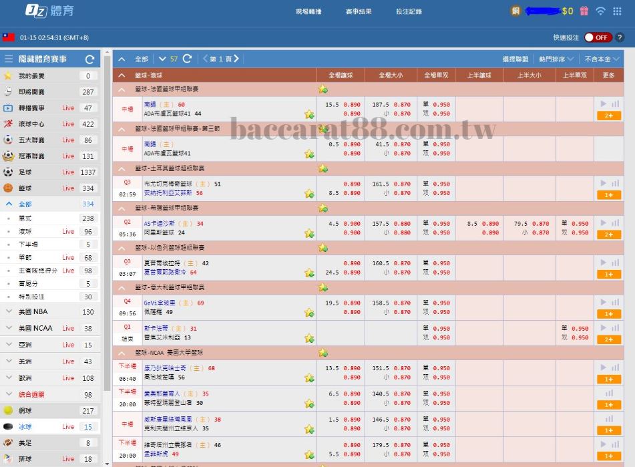
Task: Collapse the 籃球-滾球 section header
Action: (x=122, y=75)
